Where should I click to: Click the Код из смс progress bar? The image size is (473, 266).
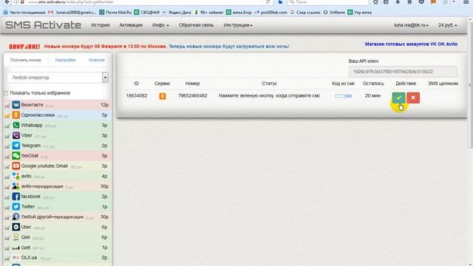[x=343, y=96]
